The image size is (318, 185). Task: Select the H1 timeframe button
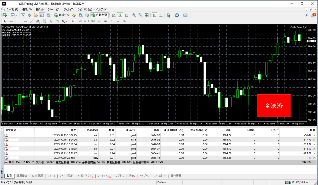[99, 21]
